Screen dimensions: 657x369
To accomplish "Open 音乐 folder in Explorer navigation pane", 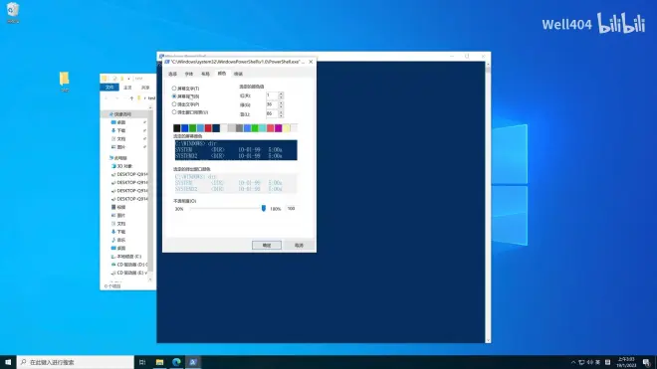I will pos(119,240).
